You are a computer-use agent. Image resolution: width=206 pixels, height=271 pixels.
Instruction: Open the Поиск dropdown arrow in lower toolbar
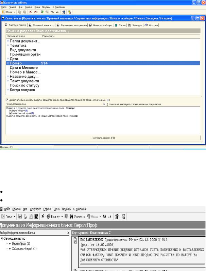pos(15,217)
